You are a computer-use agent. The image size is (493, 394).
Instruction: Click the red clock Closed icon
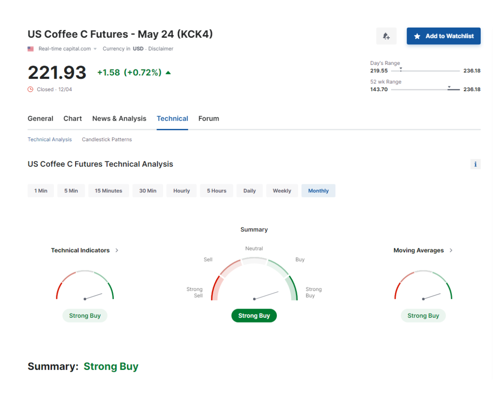30,89
